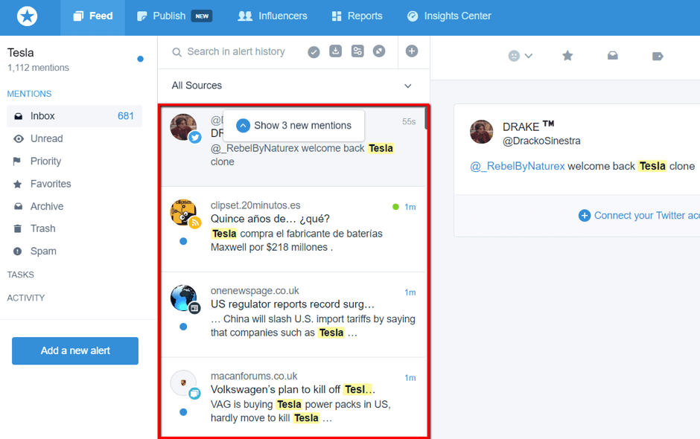This screenshot has width=700, height=439.
Task: Select the Inbox folder
Action: [x=74, y=116]
